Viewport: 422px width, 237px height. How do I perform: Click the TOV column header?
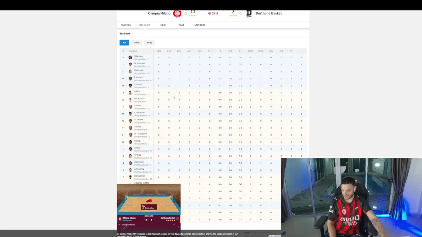(x=271, y=51)
